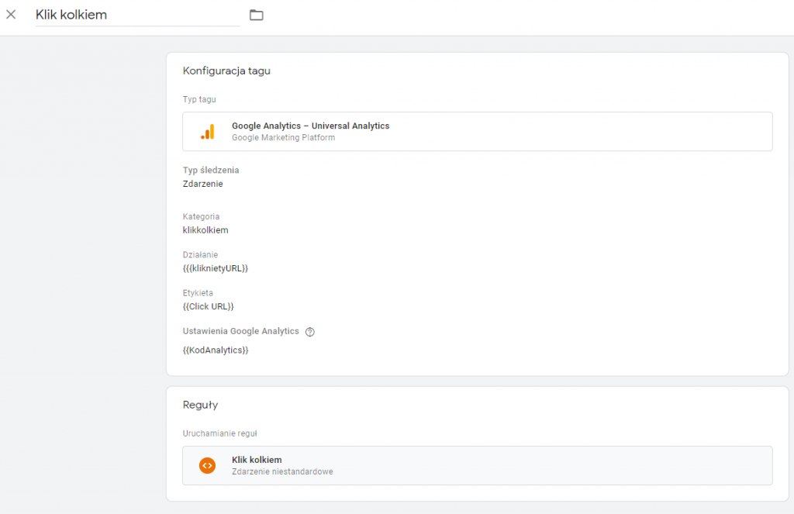Open the {{KodAnalytics}} settings variable selector
The image size is (794, 514).
tap(215, 350)
